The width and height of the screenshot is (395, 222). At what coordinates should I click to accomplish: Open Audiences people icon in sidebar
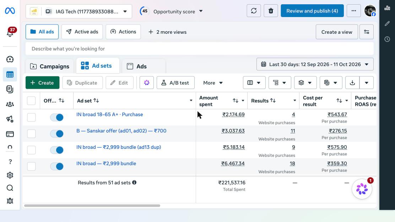[10, 104]
